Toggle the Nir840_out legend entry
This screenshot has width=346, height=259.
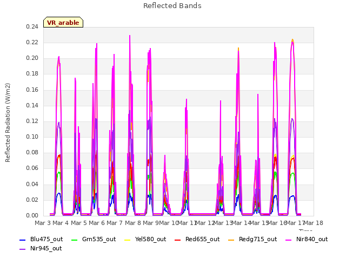(307, 239)
